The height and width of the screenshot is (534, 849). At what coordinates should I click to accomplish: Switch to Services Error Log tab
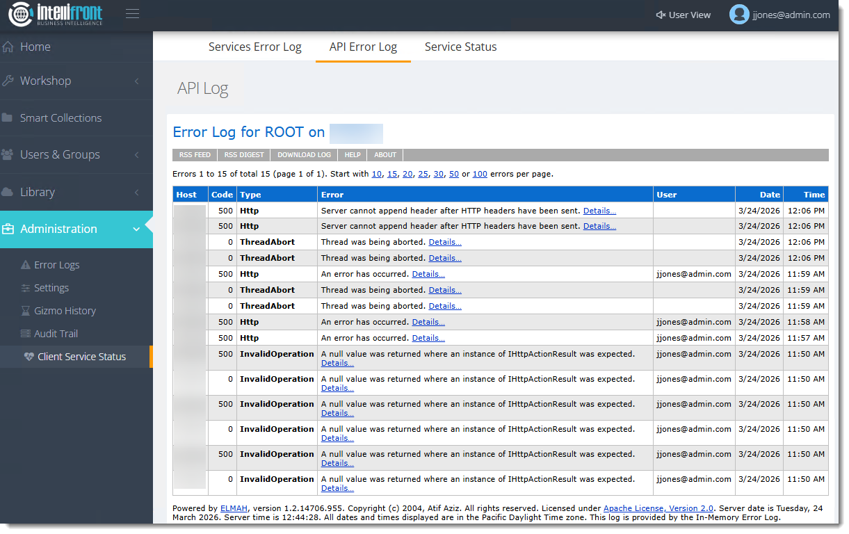tap(254, 47)
